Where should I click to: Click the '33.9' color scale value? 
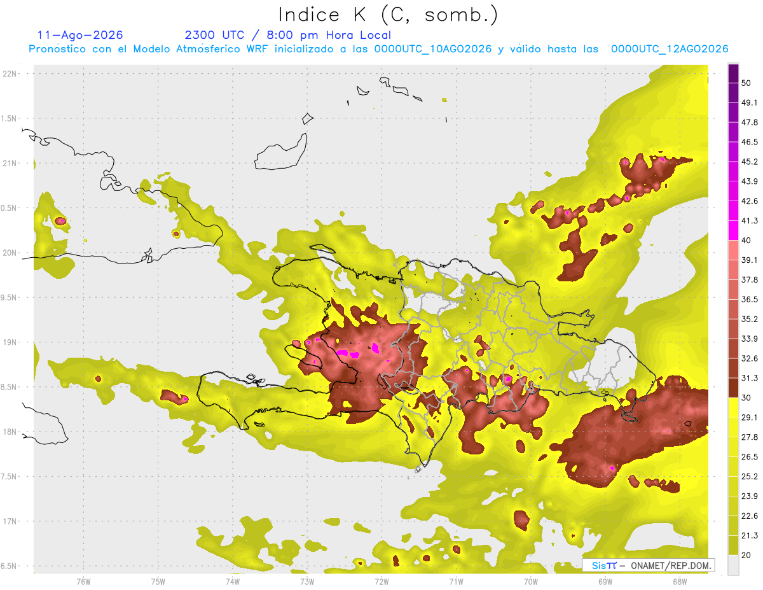(x=749, y=339)
